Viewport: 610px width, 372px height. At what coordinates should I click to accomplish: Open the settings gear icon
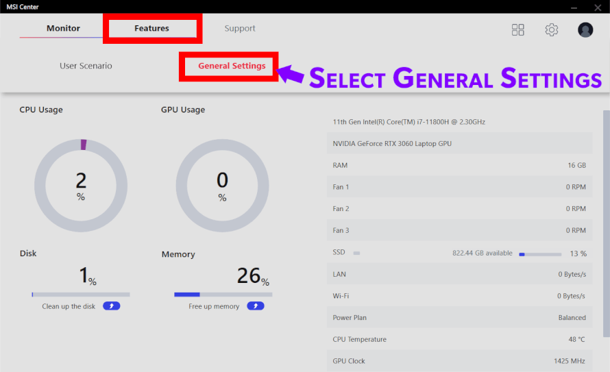tap(551, 29)
